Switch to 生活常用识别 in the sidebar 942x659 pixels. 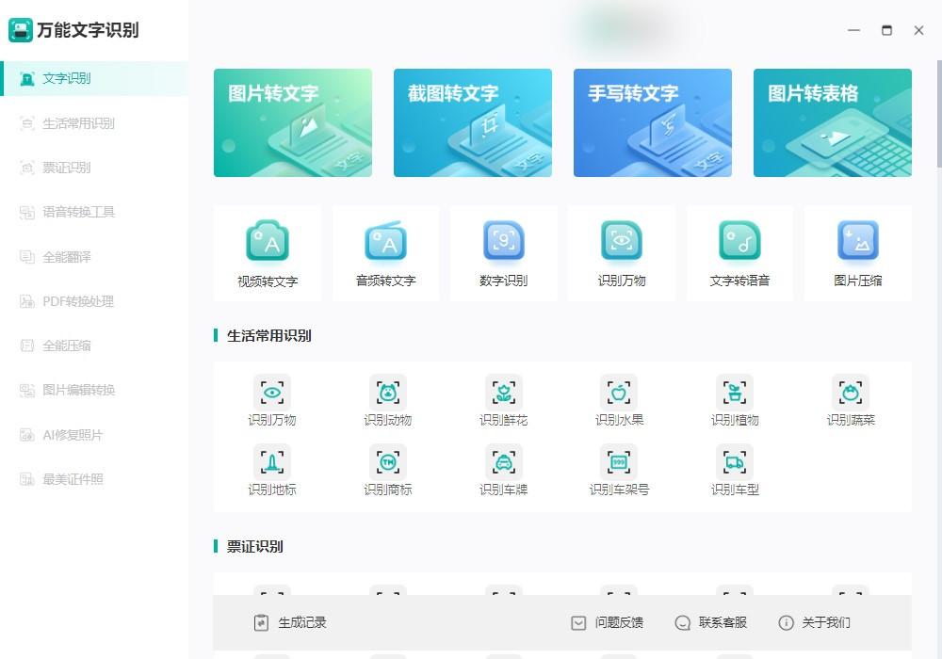pos(94,123)
